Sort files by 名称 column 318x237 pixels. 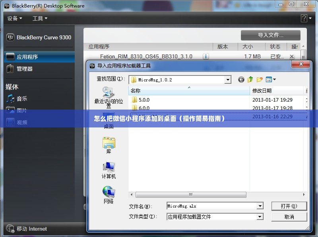pyautogui.click(x=189, y=91)
